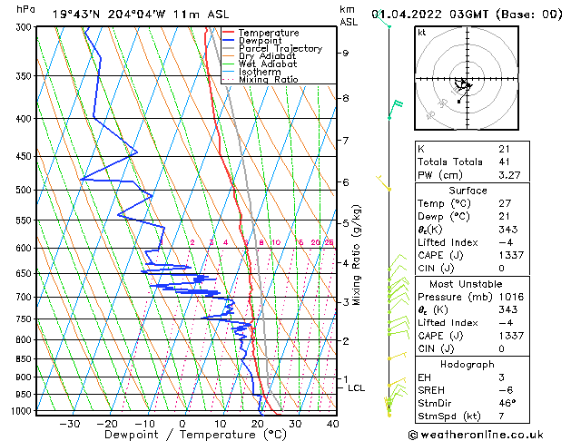Click the 'Most Unstable' section heading

[x=466, y=284]
